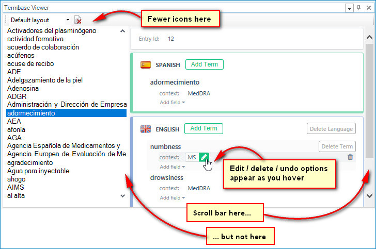Image resolution: width=376 pixels, height=249 pixels.
Task: Expand Add field under drowsiness
Action: 172,197
